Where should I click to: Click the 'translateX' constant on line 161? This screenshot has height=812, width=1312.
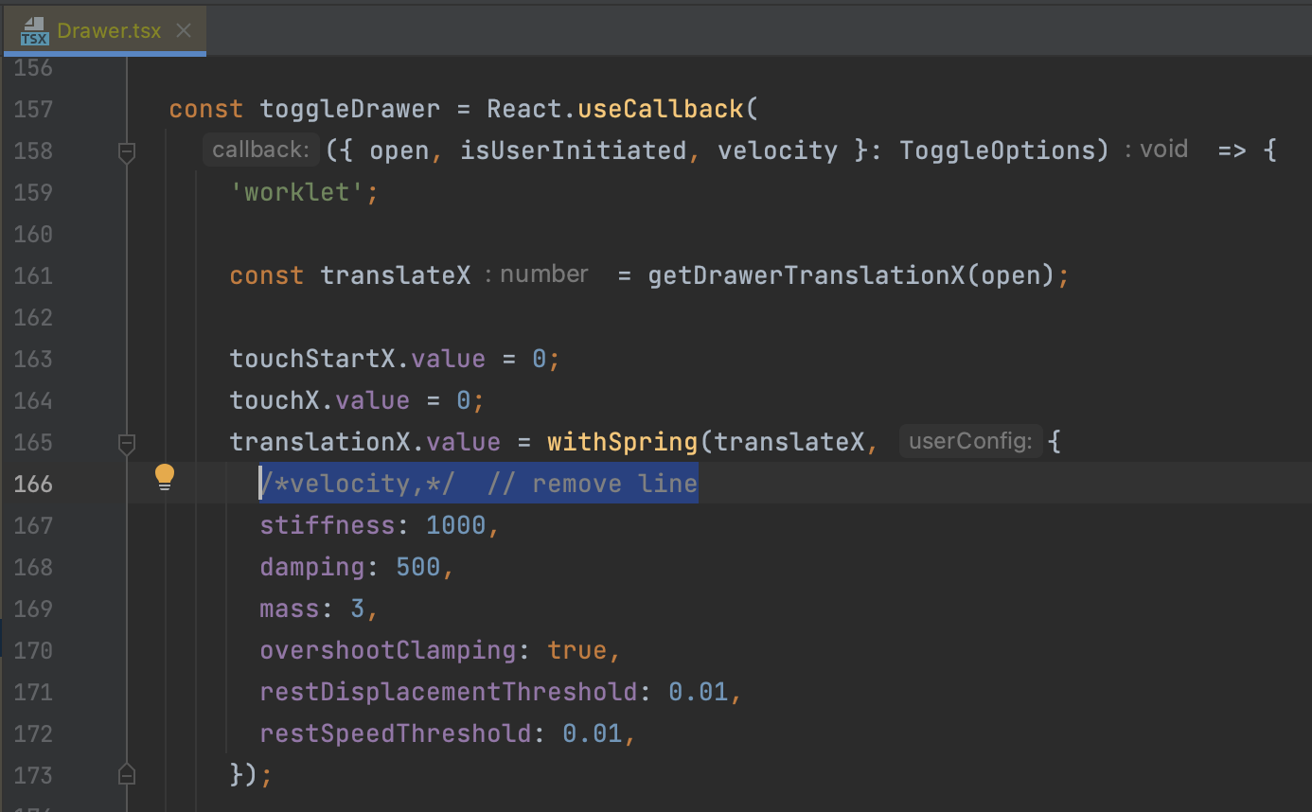[396, 275]
